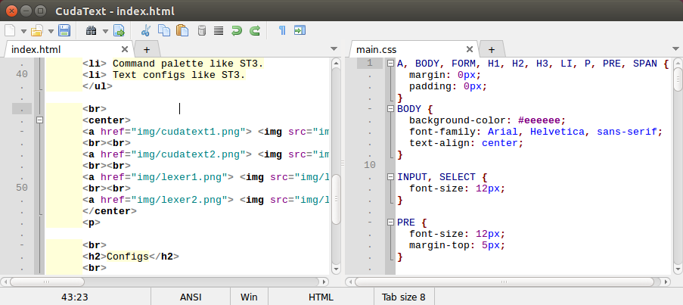Expand the dropdown arrow beside Open file

point(51,31)
